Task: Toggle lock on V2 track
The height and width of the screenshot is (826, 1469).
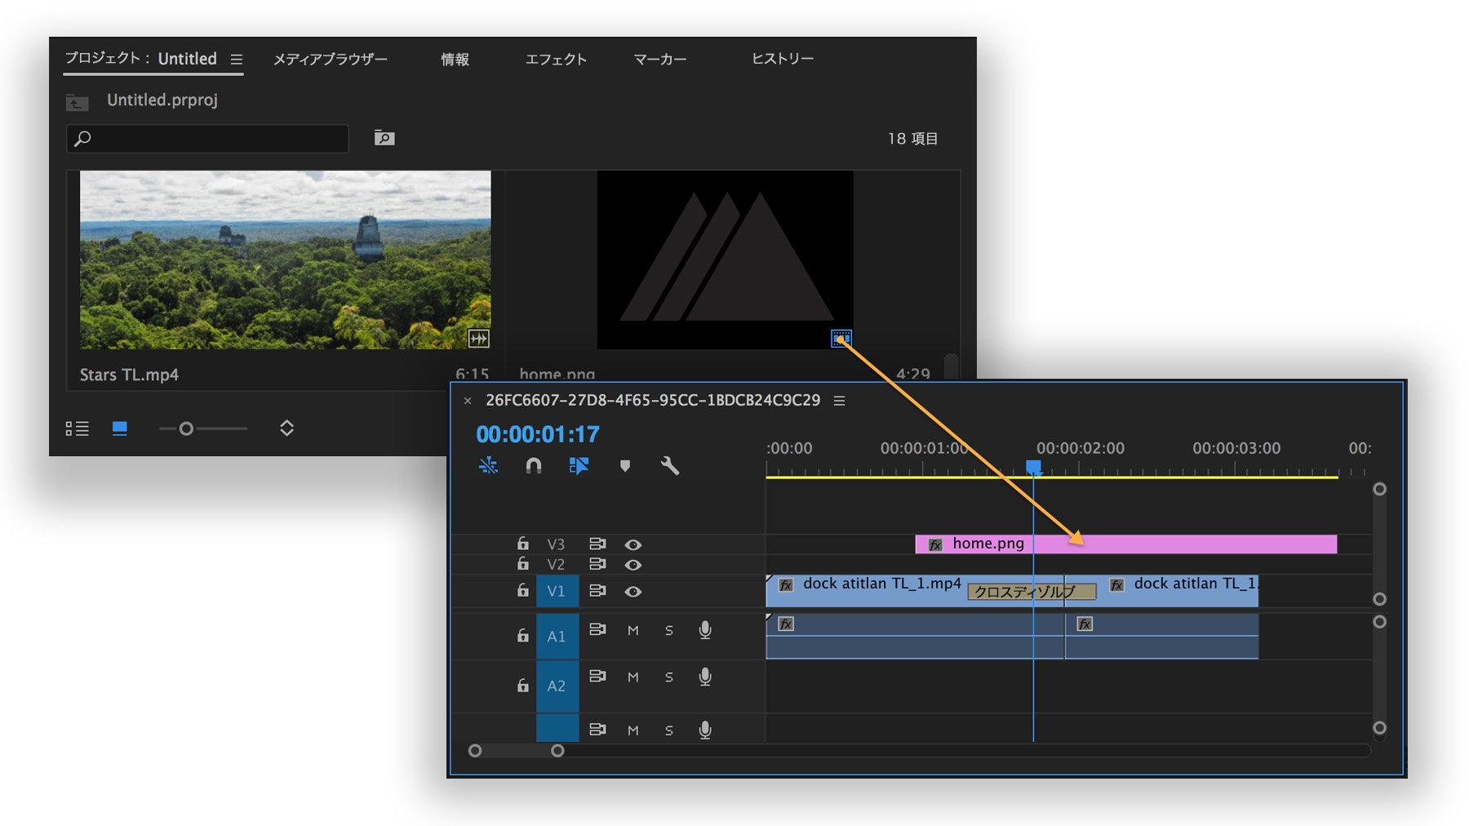Action: click(x=523, y=564)
